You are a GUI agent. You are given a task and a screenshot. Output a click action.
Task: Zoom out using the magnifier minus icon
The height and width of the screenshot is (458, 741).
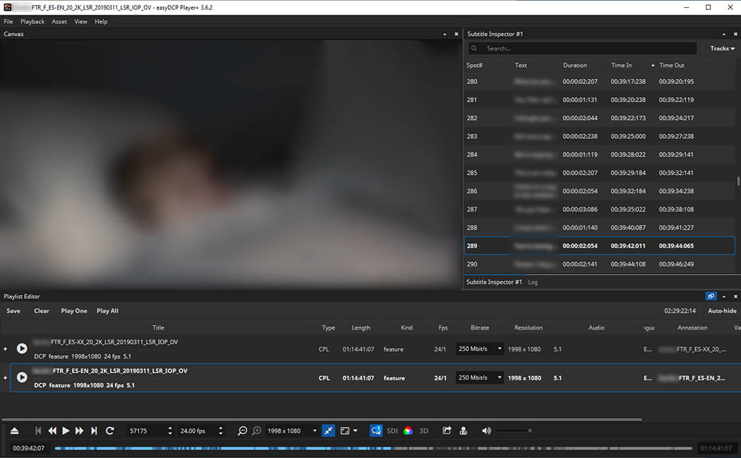coord(242,431)
